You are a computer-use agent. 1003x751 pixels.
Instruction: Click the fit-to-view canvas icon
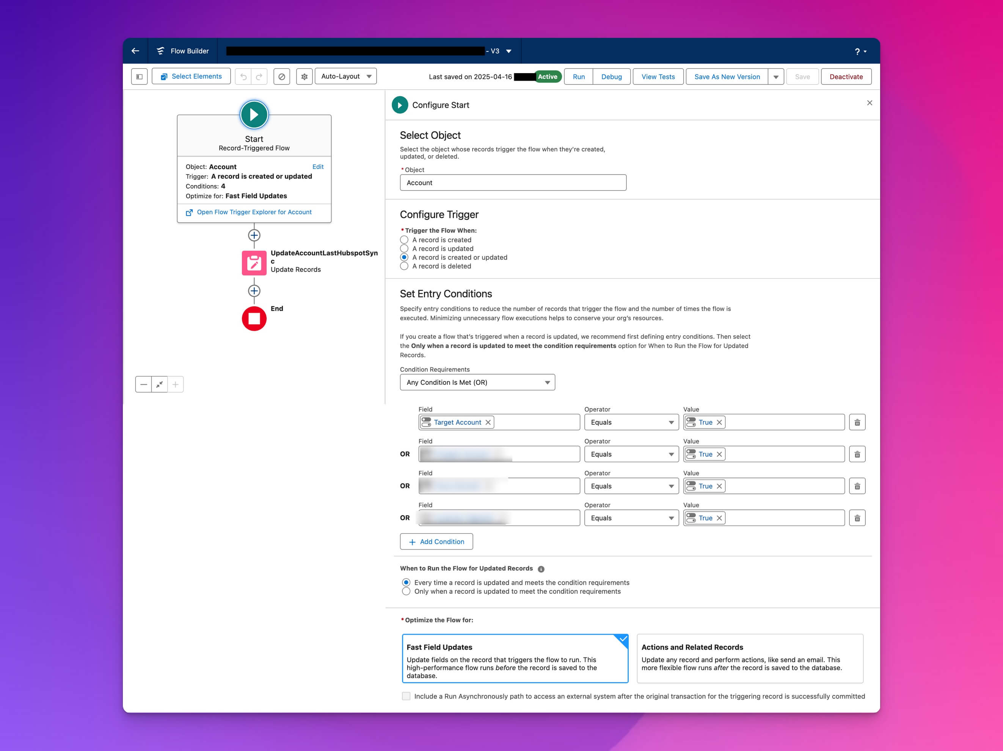coord(159,384)
